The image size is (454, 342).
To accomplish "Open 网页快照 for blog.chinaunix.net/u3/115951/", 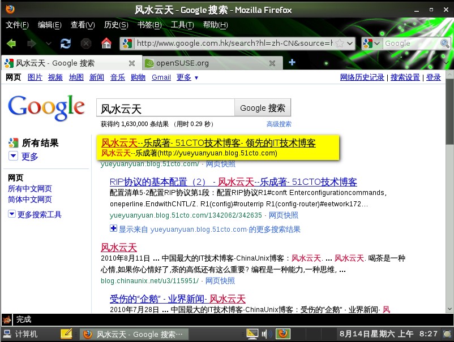I will [220, 281].
